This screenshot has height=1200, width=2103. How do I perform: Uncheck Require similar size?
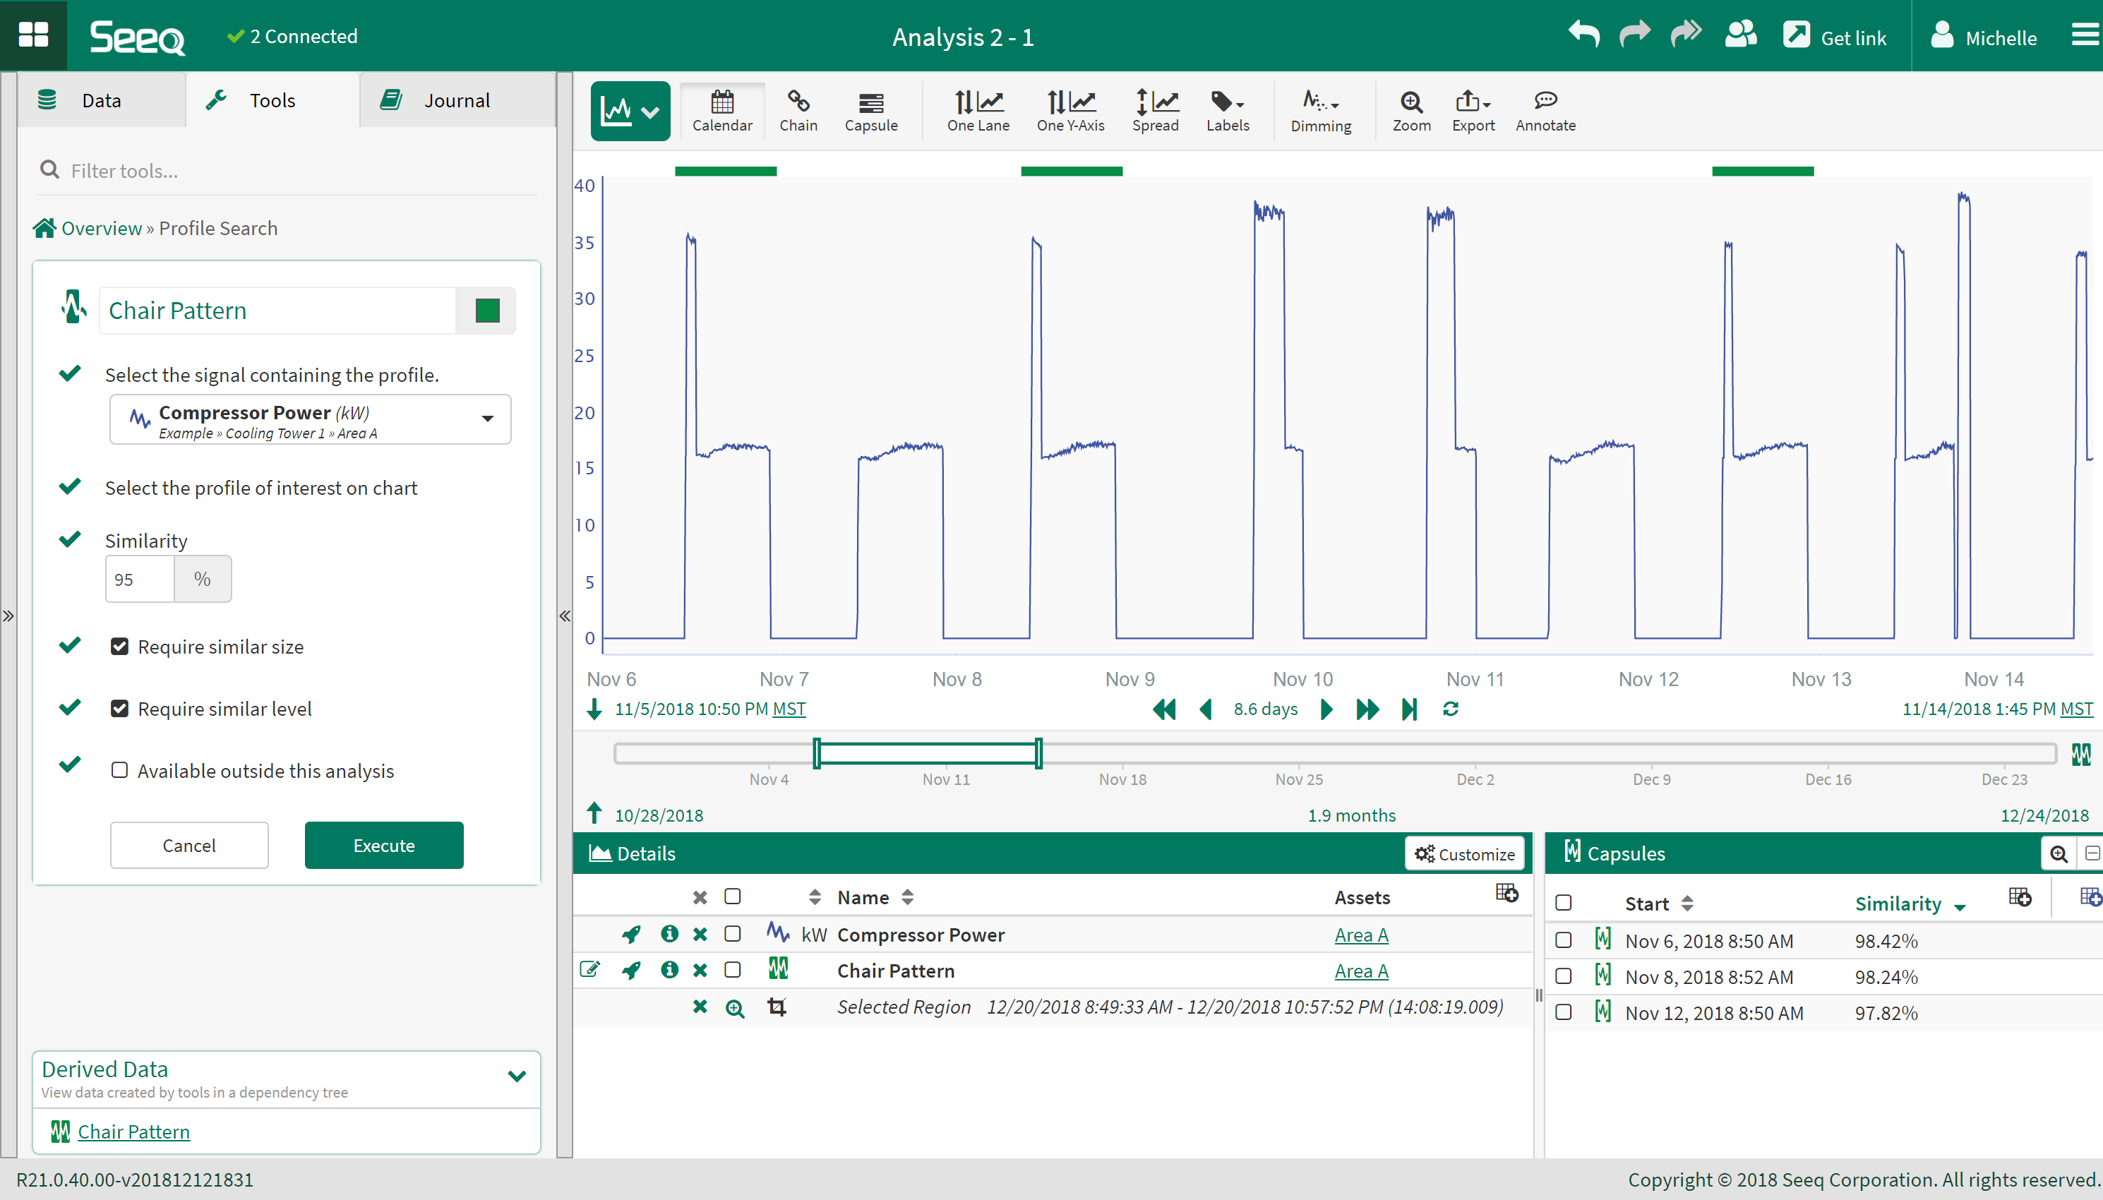click(119, 646)
